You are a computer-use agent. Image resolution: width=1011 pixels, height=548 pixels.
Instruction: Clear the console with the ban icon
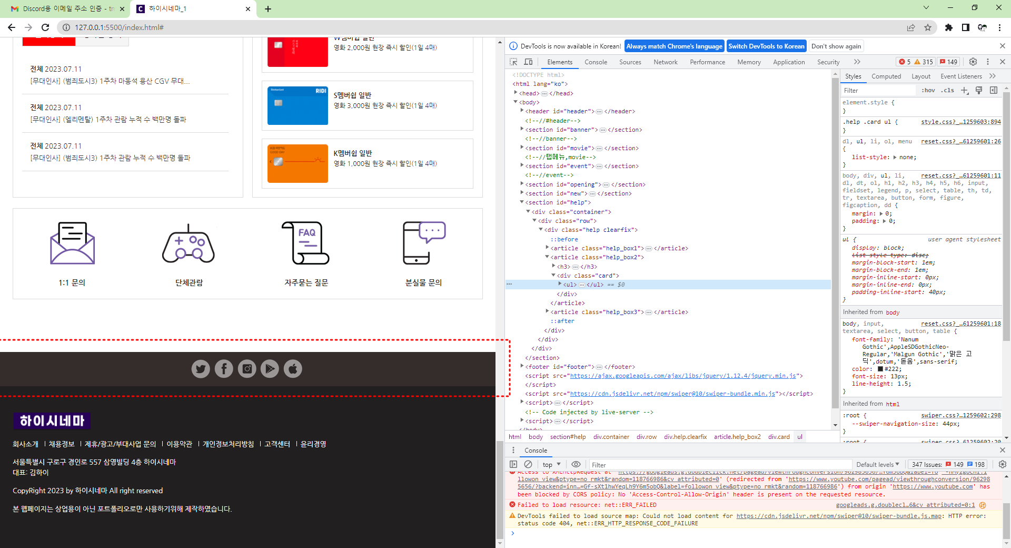pos(528,464)
